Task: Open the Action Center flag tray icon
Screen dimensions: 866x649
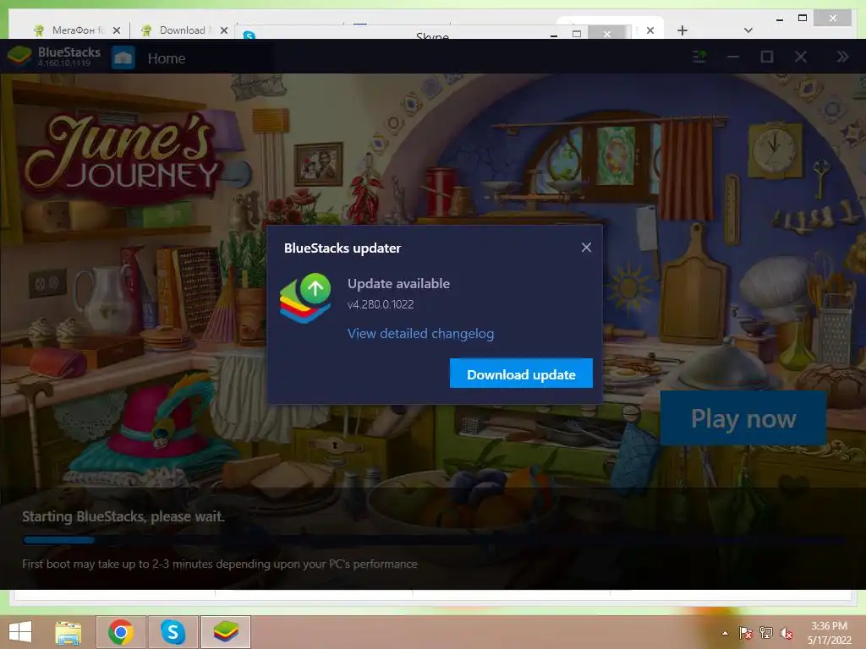Action: (x=745, y=633)
